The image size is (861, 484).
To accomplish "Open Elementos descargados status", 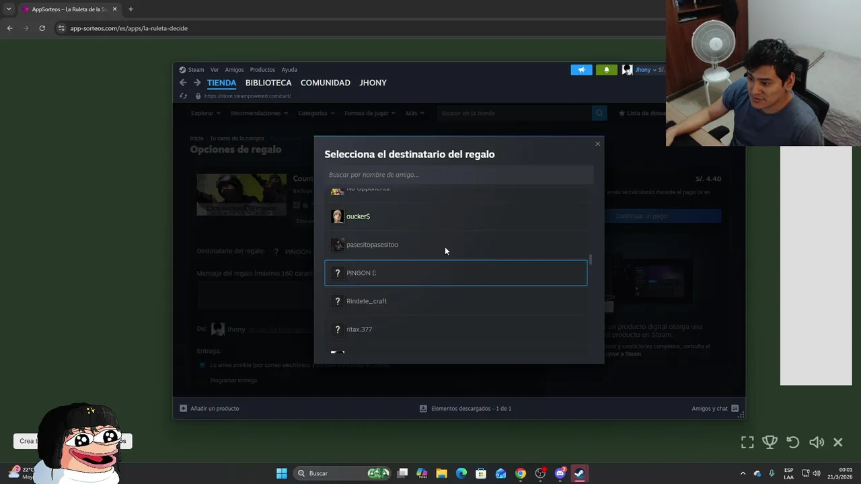I will tap(465, 408).
